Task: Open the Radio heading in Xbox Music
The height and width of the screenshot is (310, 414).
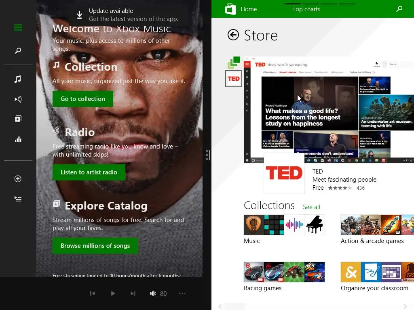Action: [x=80, y=132]
